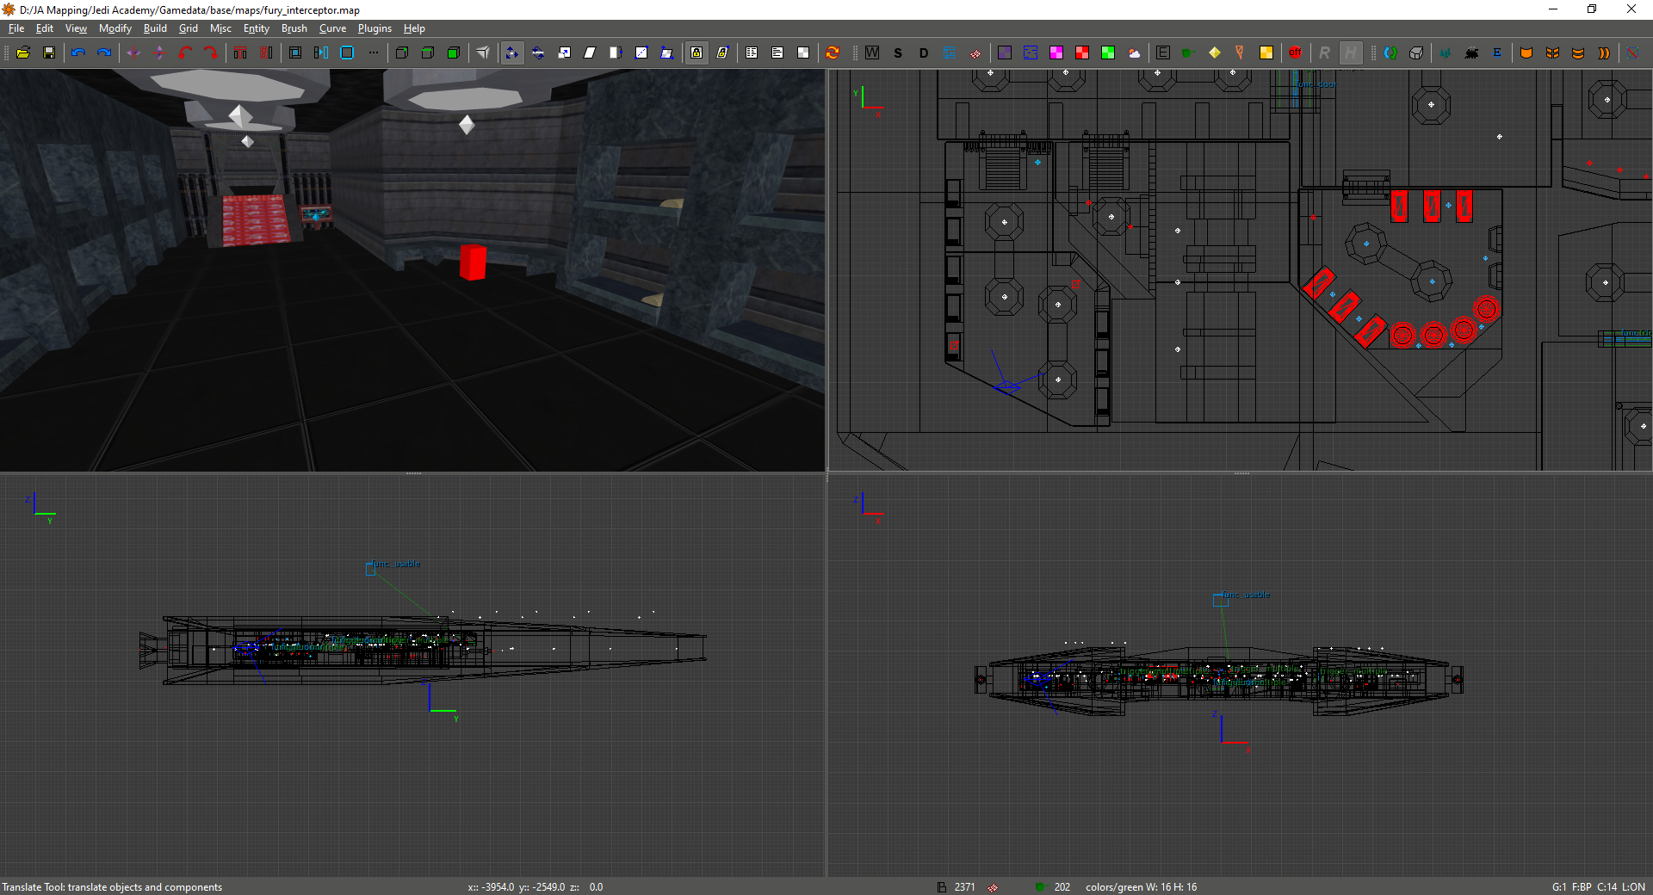Click the magenta checkered swatch in toolbar
Viewport: 1653px width, 895px height.
1056,52
